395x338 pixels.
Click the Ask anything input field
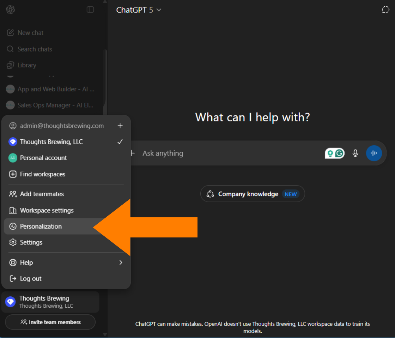tap(212, 153)
